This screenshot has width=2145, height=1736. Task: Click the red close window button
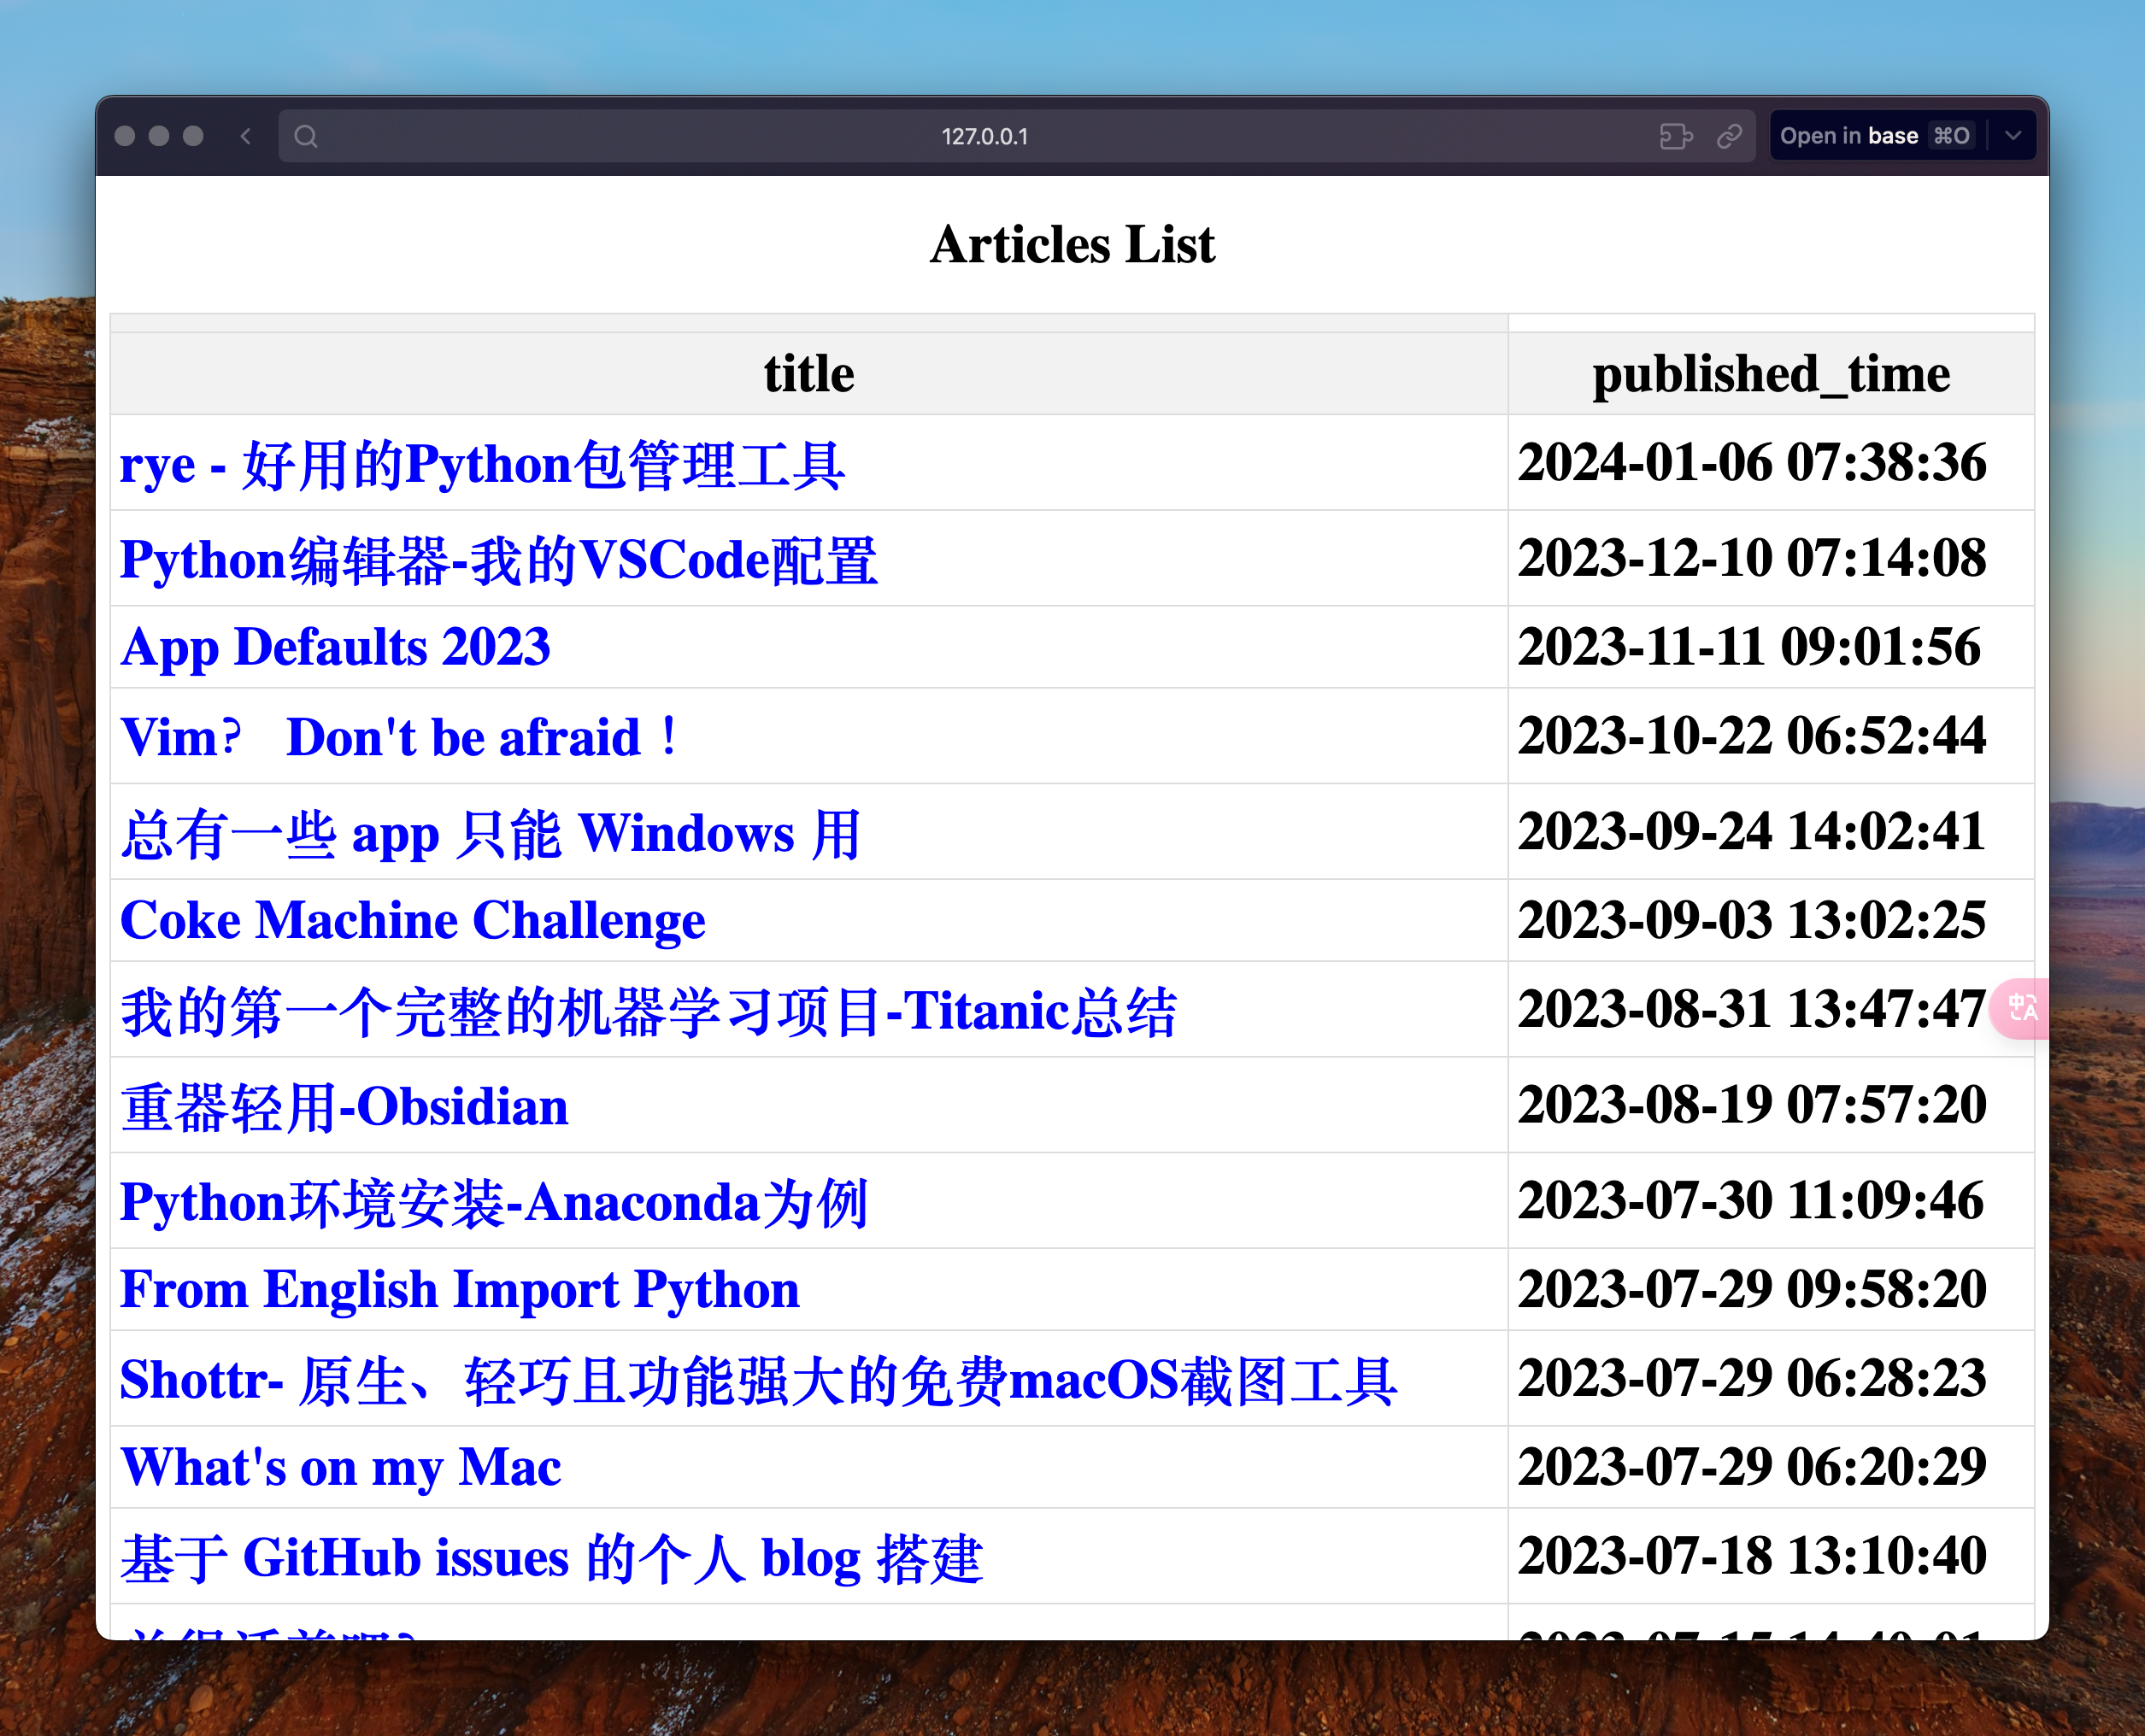pyautogui.click(x=125, y=136)
